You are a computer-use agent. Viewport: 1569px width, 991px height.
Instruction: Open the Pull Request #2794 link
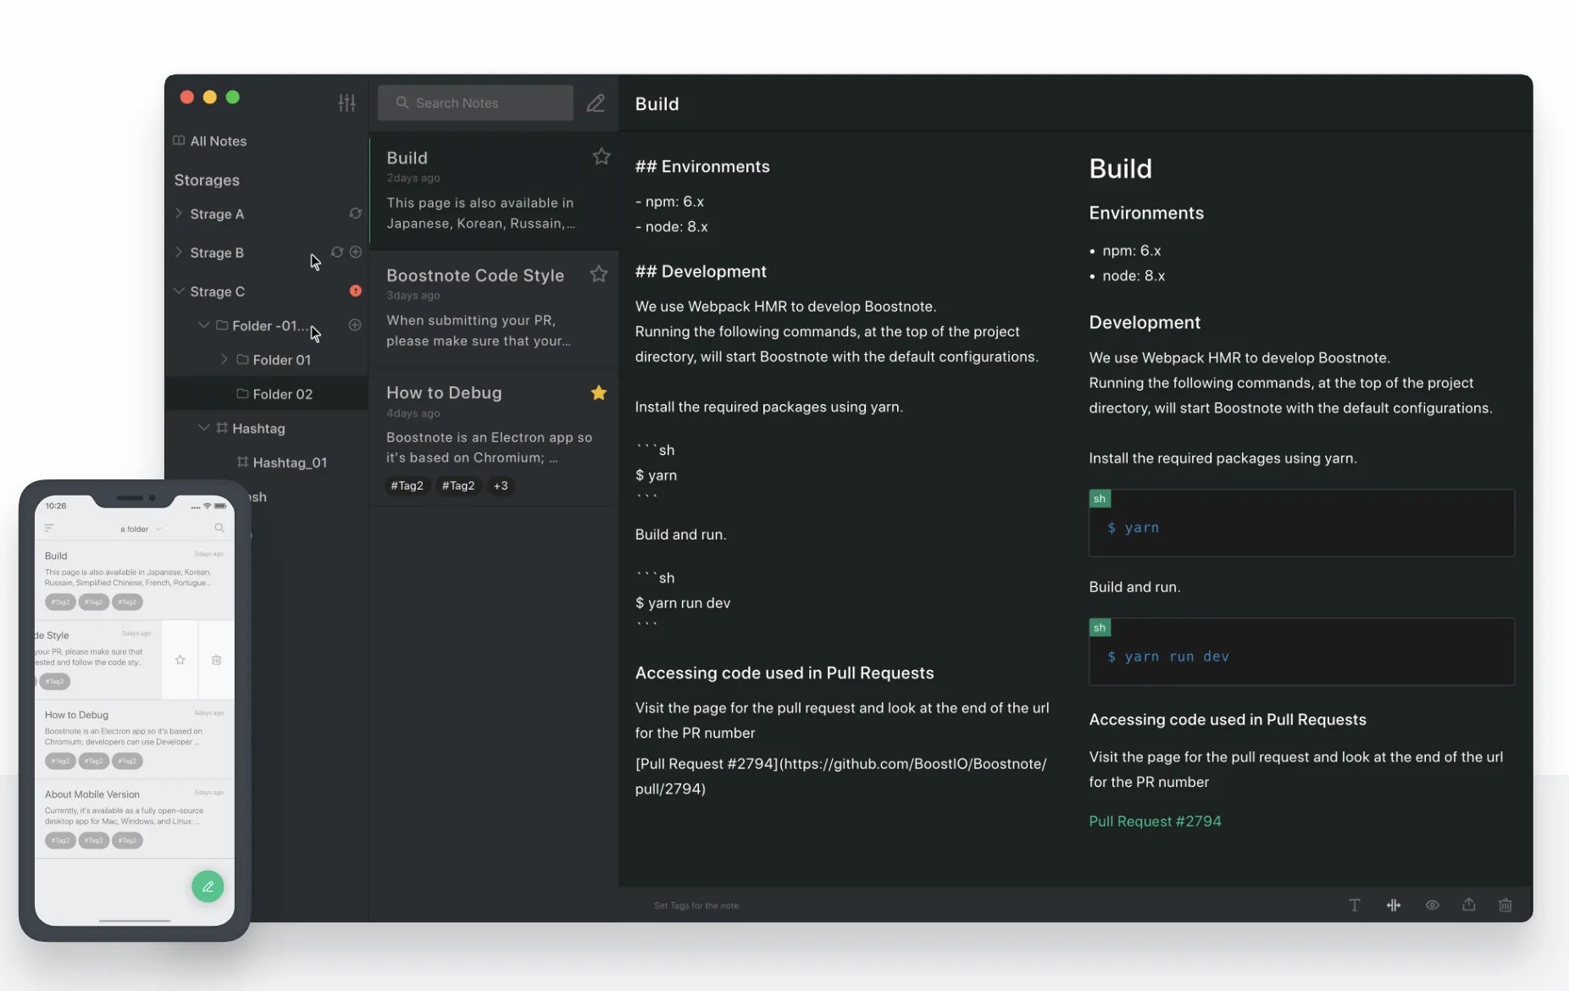pos(1155,821)
